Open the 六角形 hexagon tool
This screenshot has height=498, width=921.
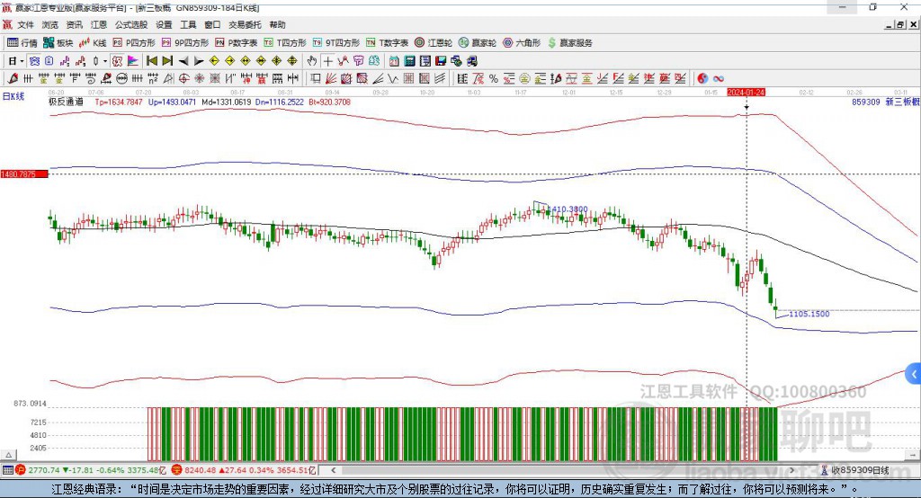[x=521, y=42]
